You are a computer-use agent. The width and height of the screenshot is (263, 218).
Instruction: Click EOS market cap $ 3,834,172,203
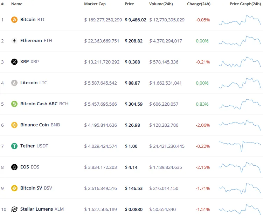click(x=101, y=167)
